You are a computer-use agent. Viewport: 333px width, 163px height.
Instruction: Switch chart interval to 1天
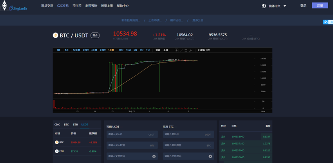[x=67, y=50]
